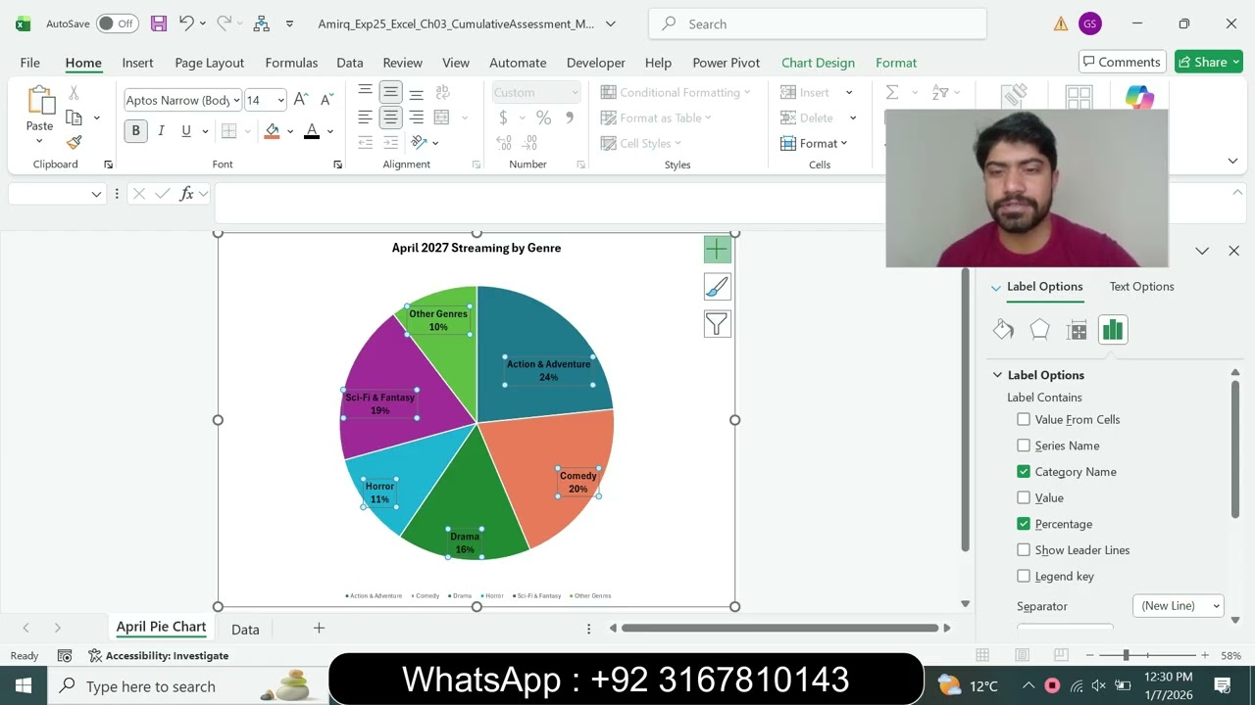Click the Save icon in title bar
Screen dimensions: 1255x705
158,23
